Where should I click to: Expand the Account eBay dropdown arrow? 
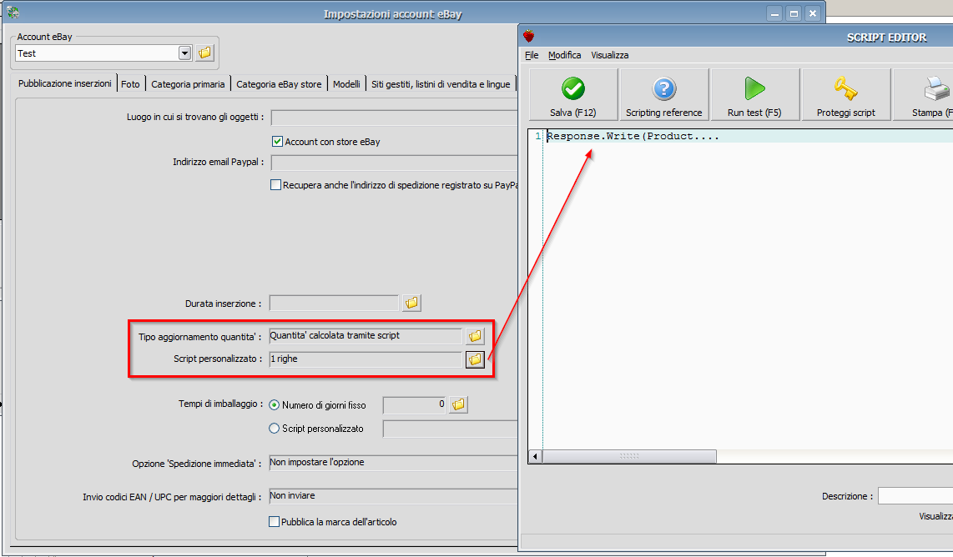point(184,53)
